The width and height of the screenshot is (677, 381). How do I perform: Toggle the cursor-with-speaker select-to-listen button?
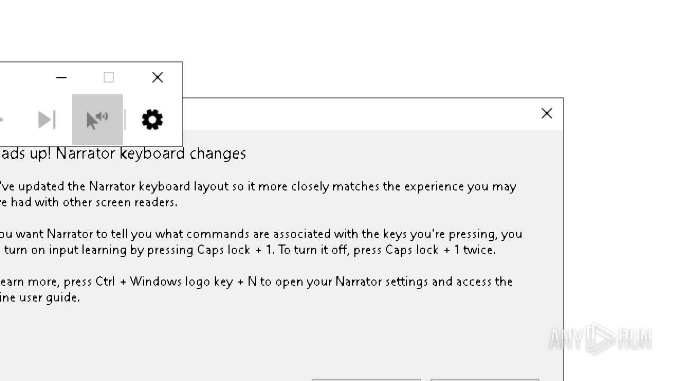point(97,120)
